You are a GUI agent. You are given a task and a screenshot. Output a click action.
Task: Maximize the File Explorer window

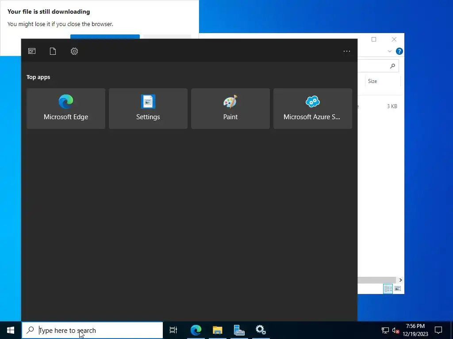(x=374, y=39)
